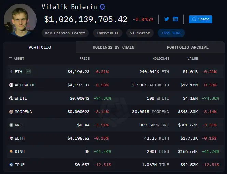Click the KNC token logo icon
227x174 pixels.
coord(11,125)
